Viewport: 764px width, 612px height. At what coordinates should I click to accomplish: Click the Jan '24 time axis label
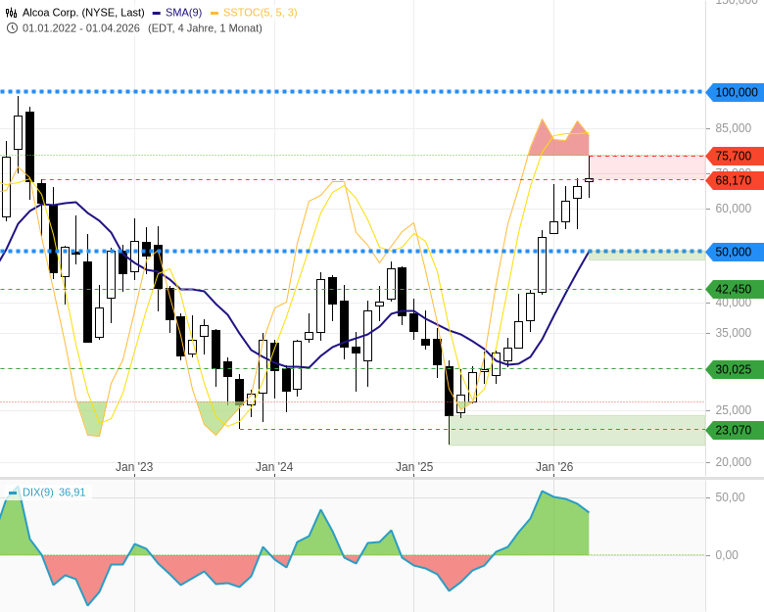(274, 467)
